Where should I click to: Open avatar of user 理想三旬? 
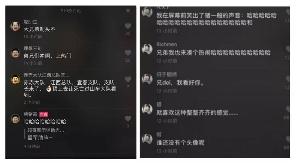pyautogui.click(x=15, y=53)
